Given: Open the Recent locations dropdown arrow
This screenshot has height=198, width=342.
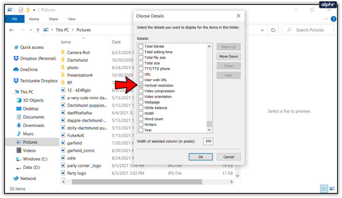Looking at the screenshot, I should click(31, 30).
